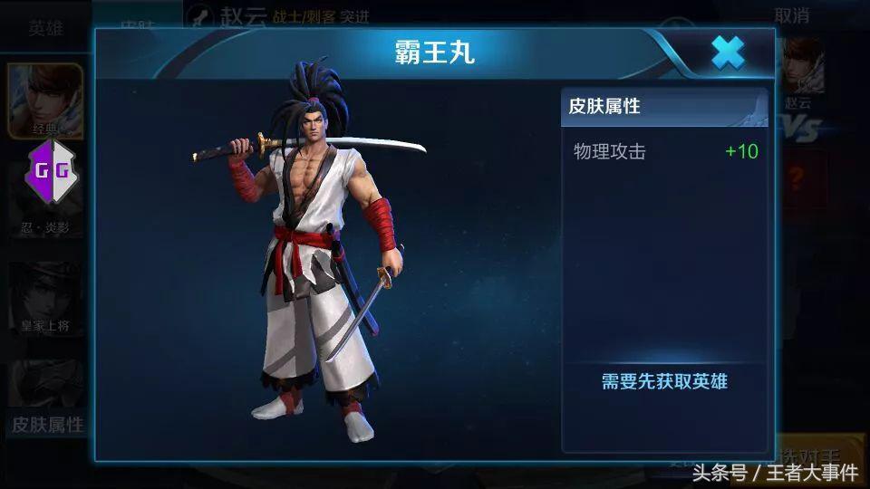Open the 英雄 tab
870x489 pixels.
(x=45, y=27)
